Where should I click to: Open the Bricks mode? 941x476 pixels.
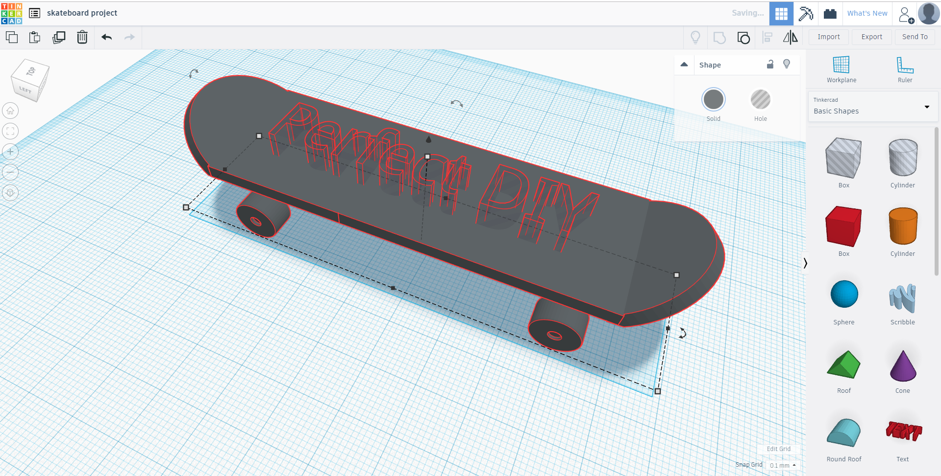(x=830, y=13)
